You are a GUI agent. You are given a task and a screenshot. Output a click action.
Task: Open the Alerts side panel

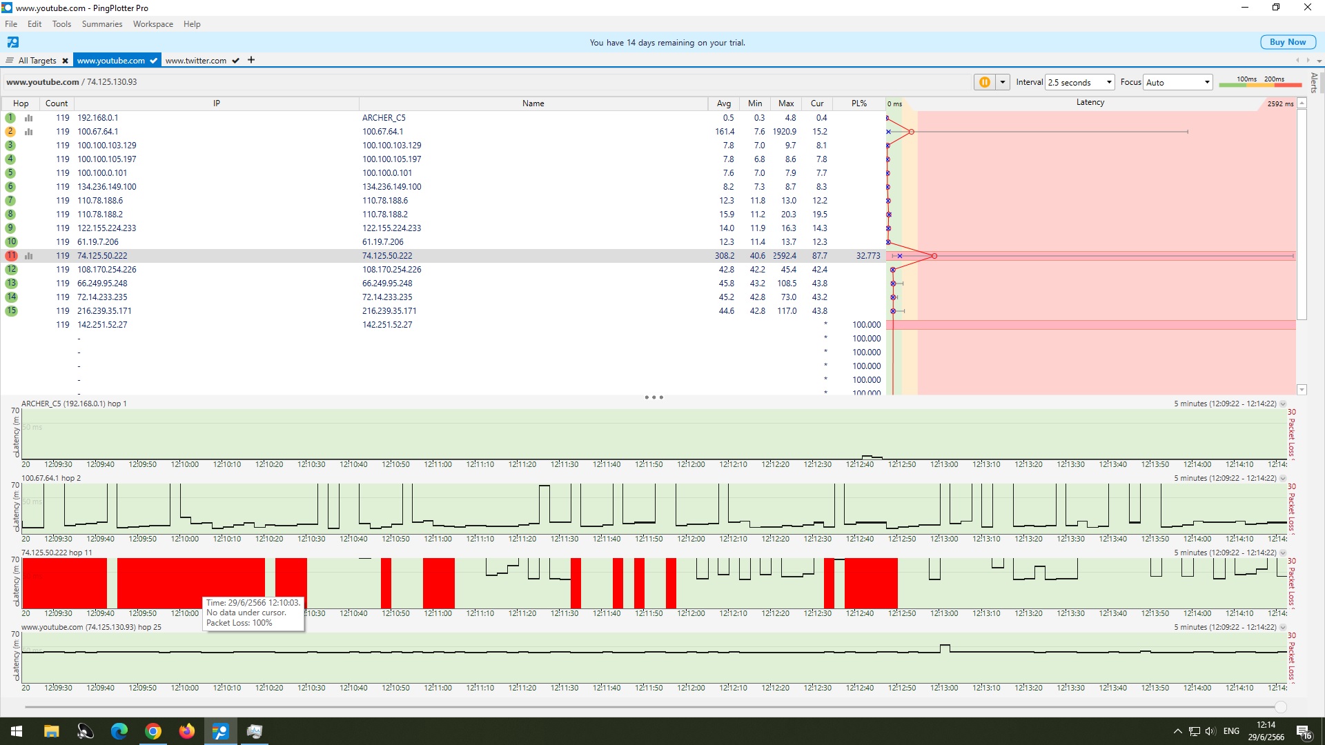point(1314,83)
